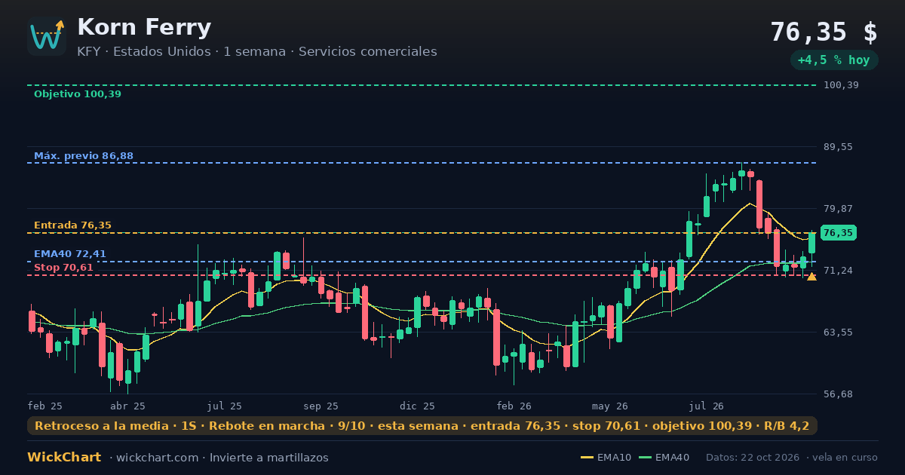Click the 'feb 25' date label
This screenshot has width=905, height=475.
(45, 406)
